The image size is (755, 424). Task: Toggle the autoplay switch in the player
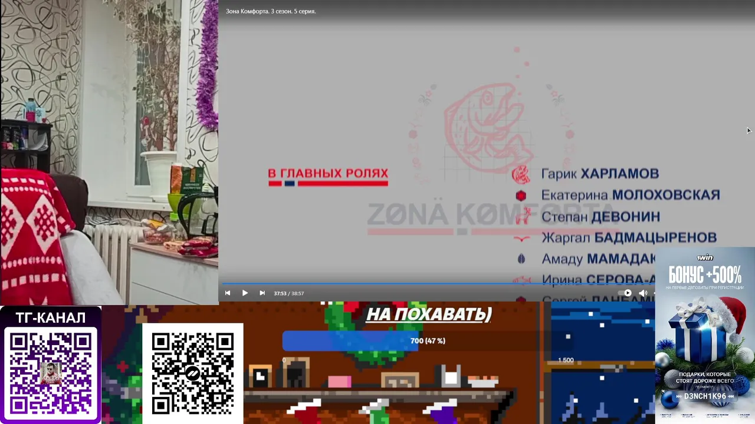pos(625,293)
